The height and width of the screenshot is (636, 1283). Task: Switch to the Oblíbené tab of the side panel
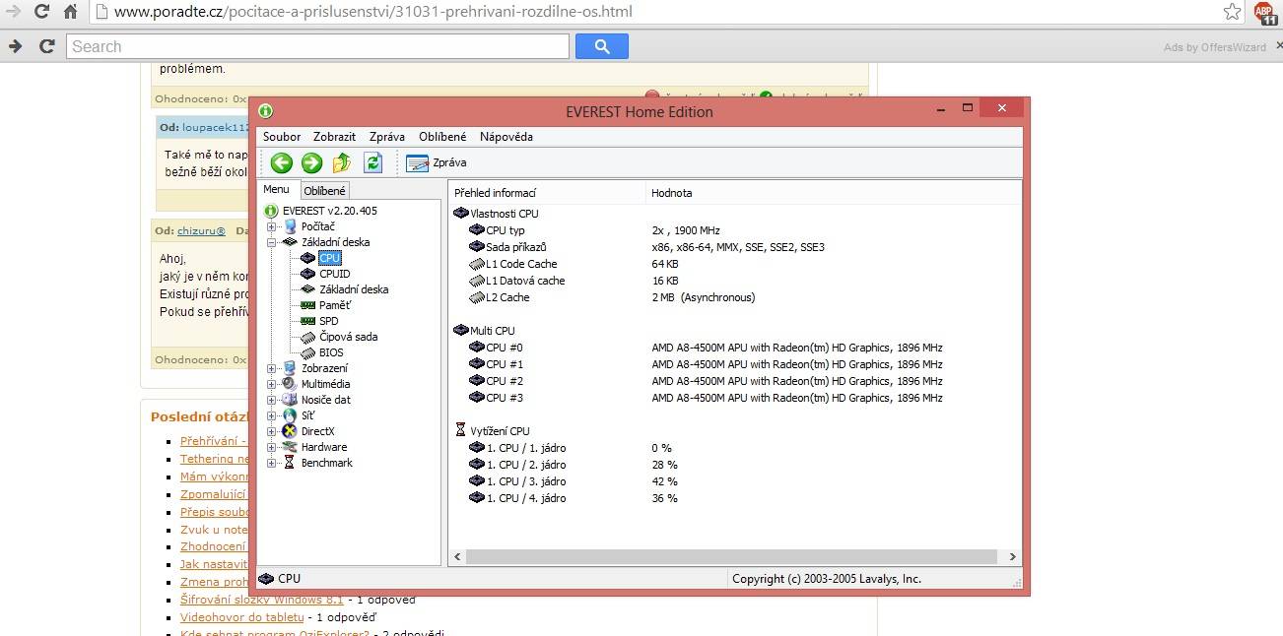click(x=324, y=191)
